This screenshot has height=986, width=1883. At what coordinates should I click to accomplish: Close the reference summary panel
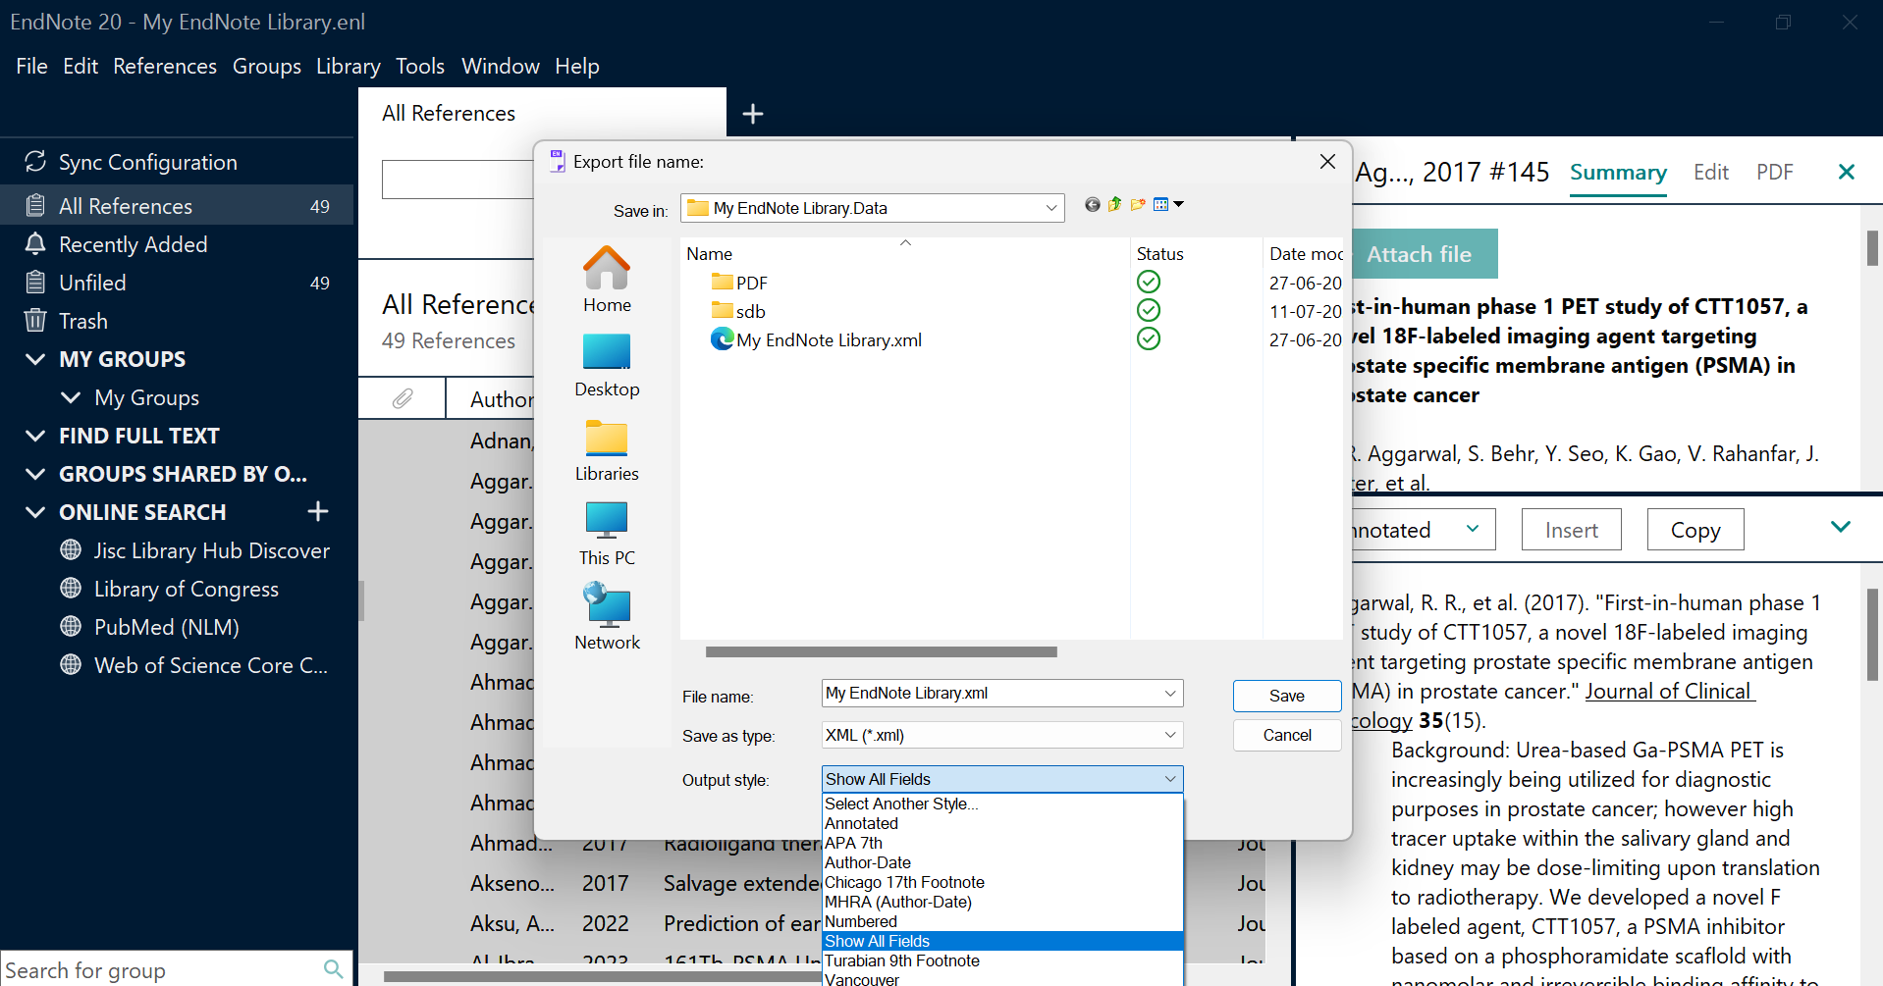(1846, 172)
